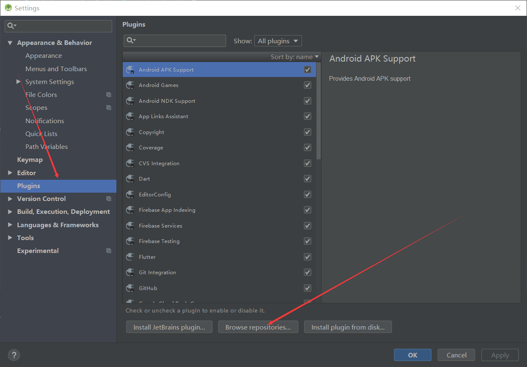Viewport: 527px width, 367px height.
Task: Click the CVS Integration plugin icon
Action: pyautogui.click(x=130, y=163)
